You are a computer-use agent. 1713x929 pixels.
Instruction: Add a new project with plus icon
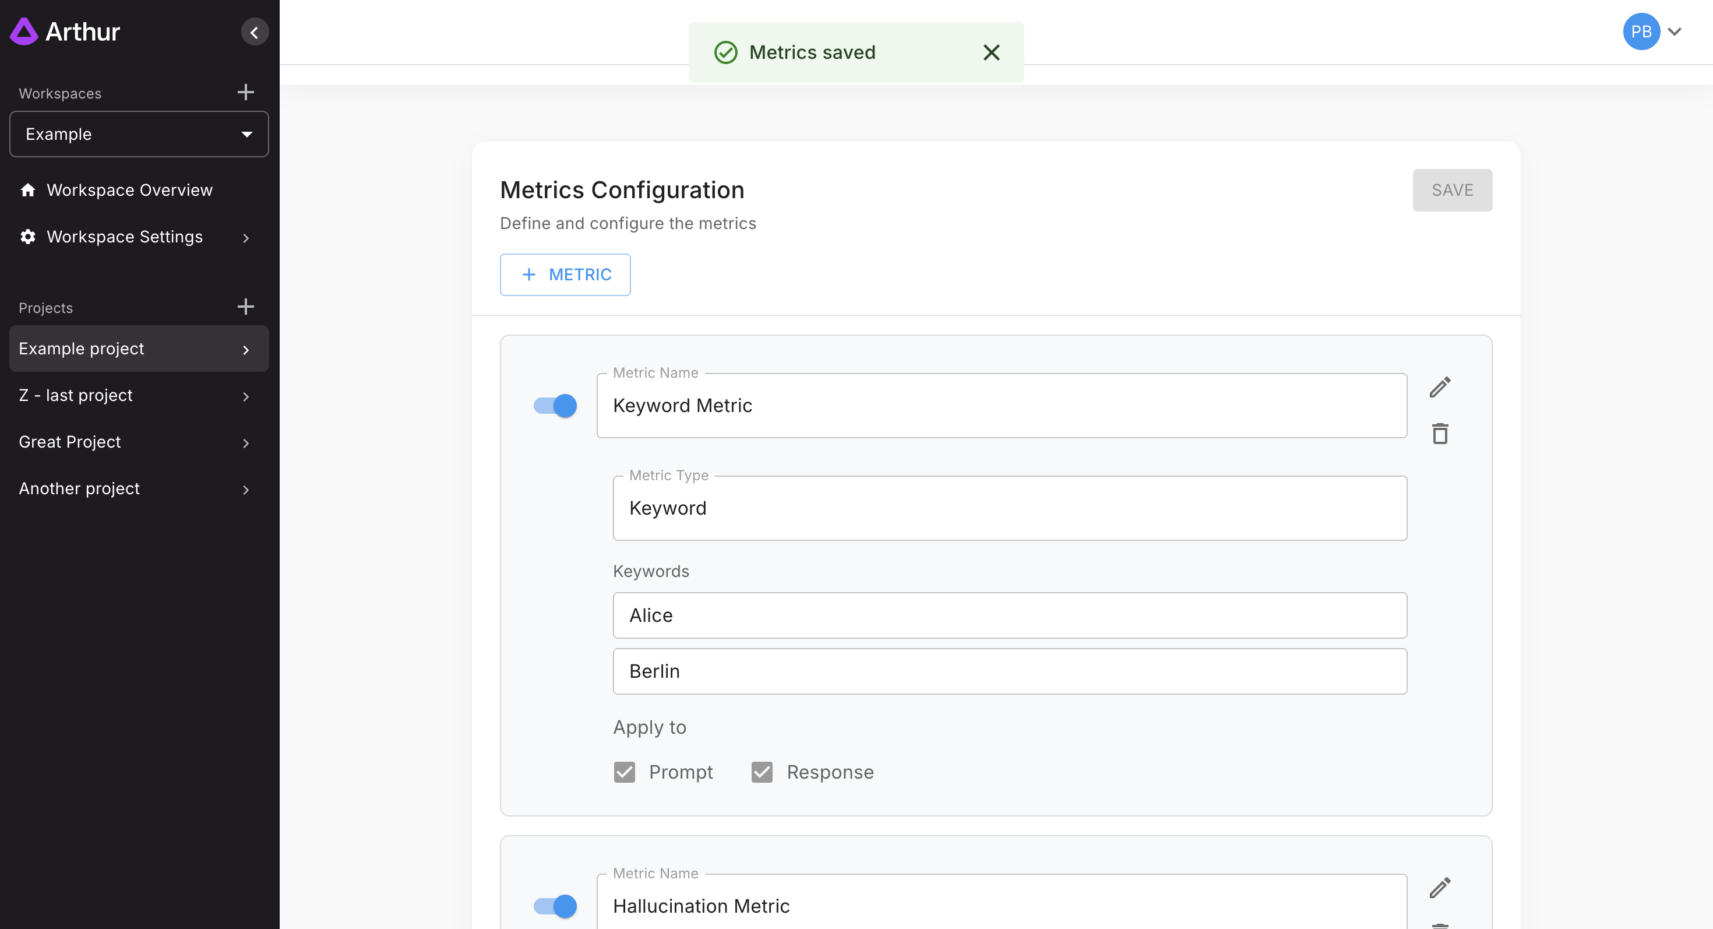(245, 307)
